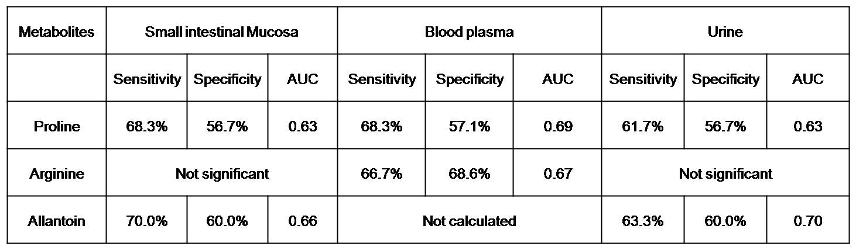Click the Blood plasma column header
This screenshot has width=856, height=250.
[469, 32]
